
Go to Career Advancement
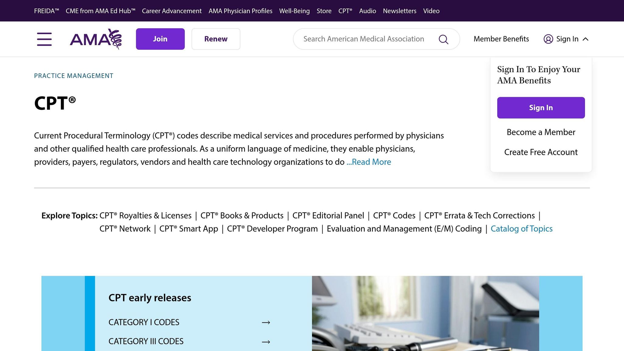tap(172, 11)
